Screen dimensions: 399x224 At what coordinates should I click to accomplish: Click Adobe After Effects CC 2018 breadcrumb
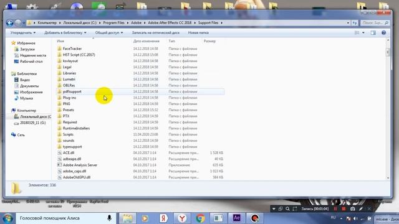[170, 23]
